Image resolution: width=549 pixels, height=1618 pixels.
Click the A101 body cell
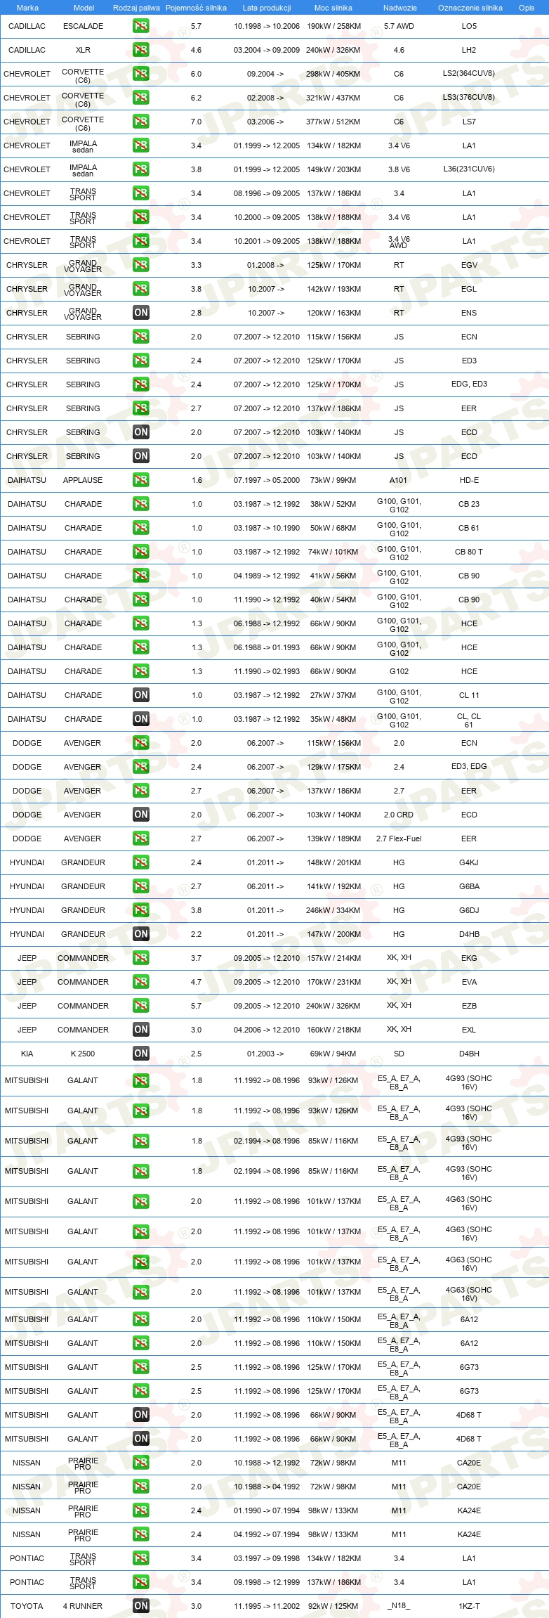coord(399,480)
